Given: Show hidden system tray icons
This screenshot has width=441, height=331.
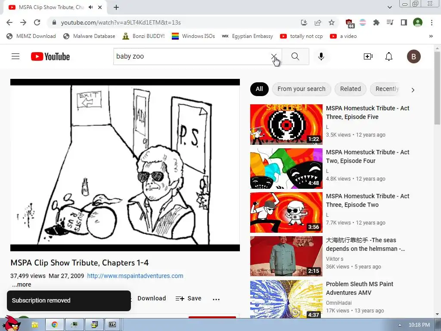Looking at the screenshot, I should (x=400, y=325).
